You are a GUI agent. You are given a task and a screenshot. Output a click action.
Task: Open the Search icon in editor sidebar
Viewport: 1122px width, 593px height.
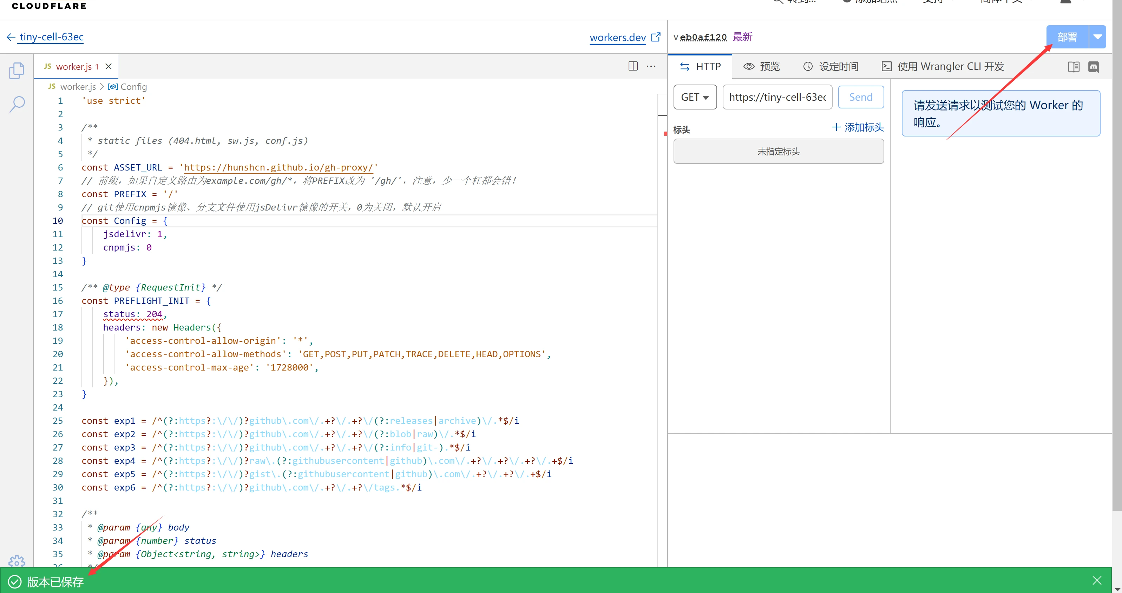(17, 104)
